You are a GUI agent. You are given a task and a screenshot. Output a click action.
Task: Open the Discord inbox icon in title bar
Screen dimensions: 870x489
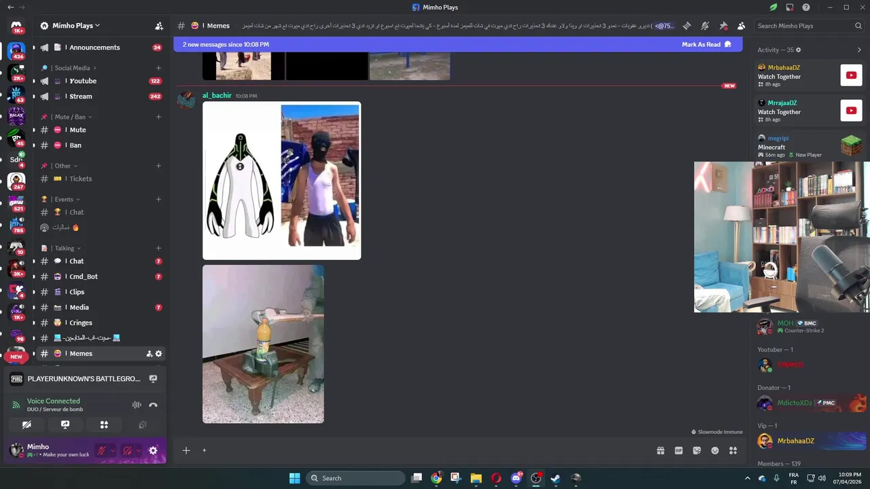point(790,7)
